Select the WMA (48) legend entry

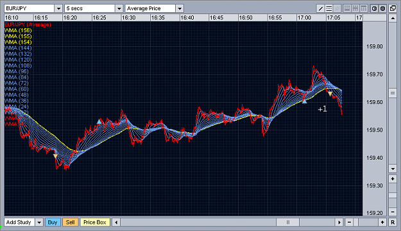tap(17, 95)
